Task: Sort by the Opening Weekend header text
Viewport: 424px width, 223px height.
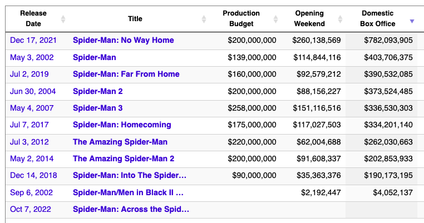Action: click(x=309, y=18)
